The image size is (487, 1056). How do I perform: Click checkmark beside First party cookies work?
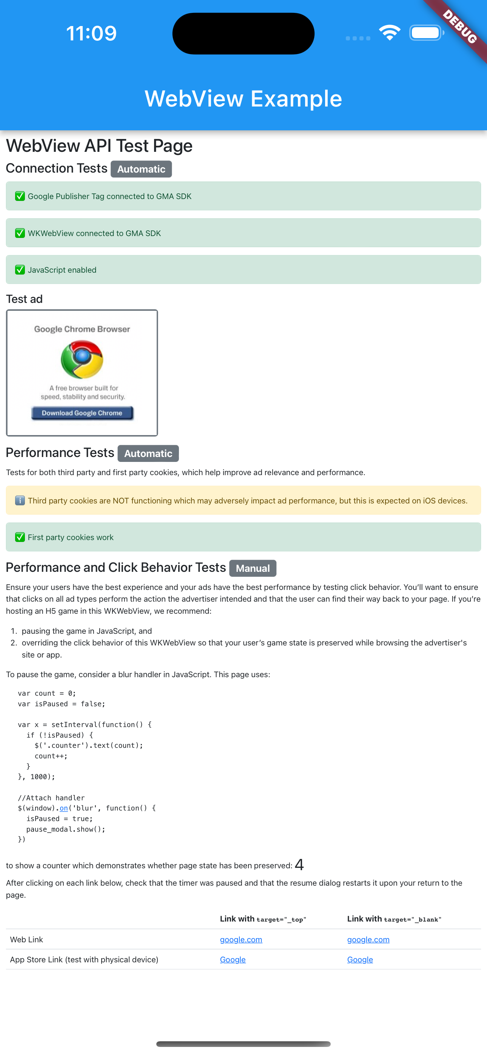pyautogui.click(x=20, y=537)
